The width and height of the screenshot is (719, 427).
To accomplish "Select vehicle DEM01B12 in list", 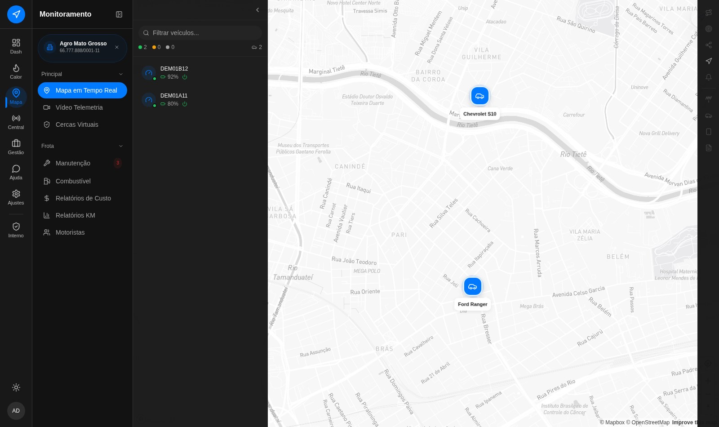I will coord(200,73).
